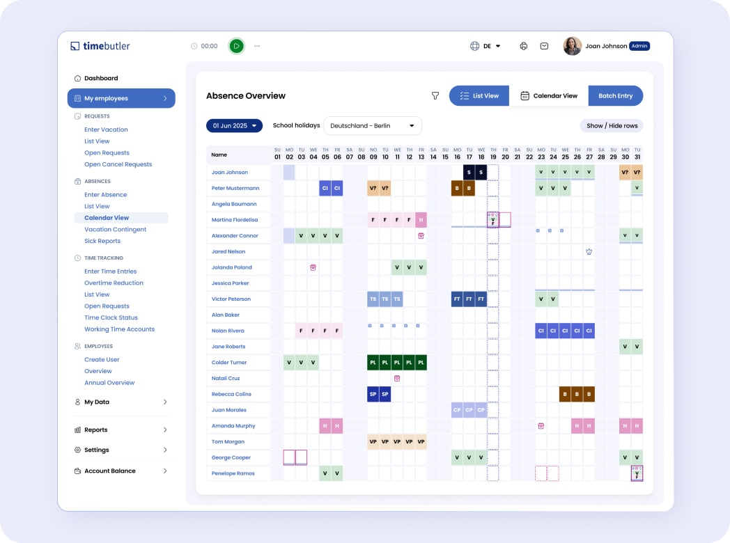Switch to Calendar View toggle
730x543 pixels.
pos(549,96)
